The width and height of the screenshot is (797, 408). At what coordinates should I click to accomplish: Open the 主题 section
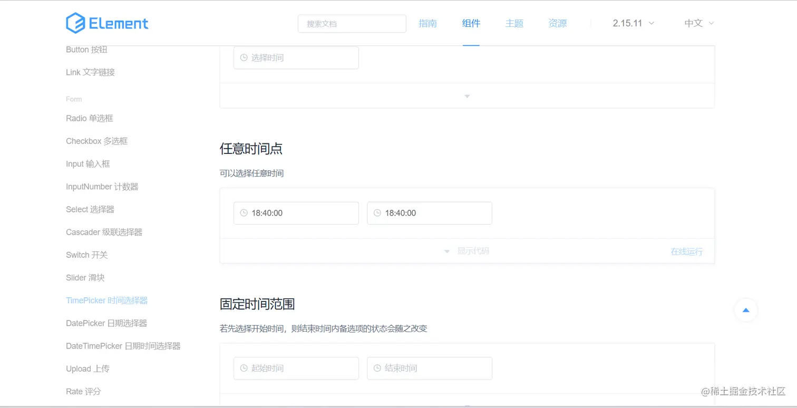[x=514, y=23]
